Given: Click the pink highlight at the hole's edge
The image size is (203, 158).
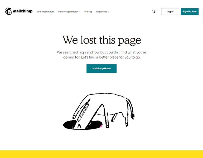Looking at the screenshot, I should 101,126.
